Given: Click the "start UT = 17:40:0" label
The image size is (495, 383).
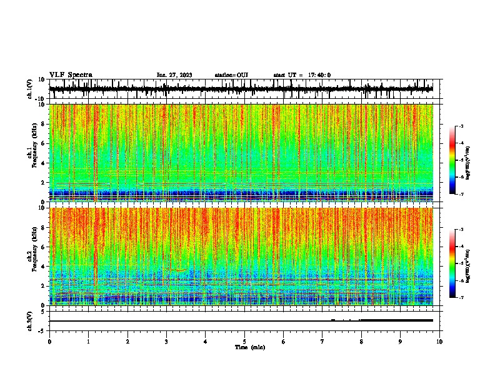Looking at the screenshot, I should [302, 75].
